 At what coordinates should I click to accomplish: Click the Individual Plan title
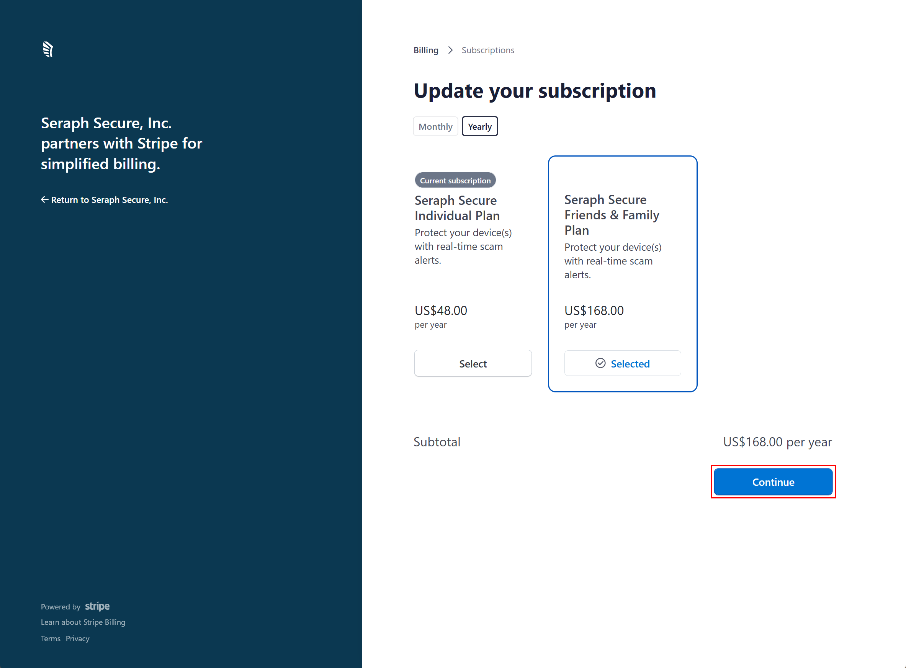457,208
